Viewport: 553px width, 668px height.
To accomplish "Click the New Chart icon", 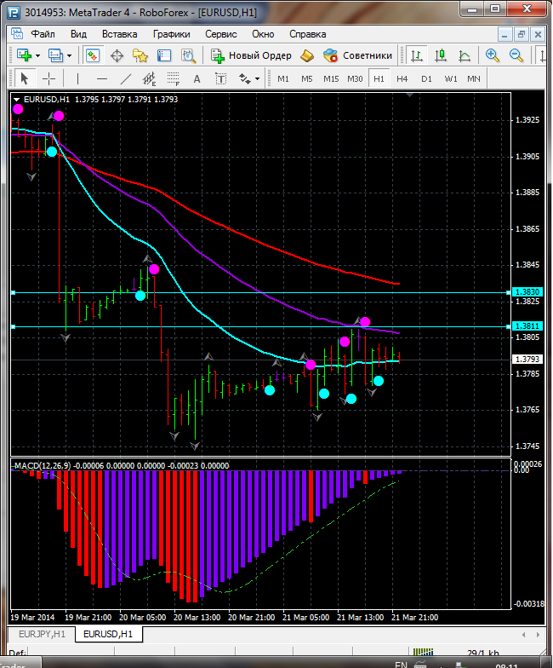I will click(x=24, y=55).
